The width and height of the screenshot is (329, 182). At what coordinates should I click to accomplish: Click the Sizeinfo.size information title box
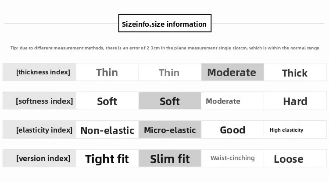tap(165, 24)
